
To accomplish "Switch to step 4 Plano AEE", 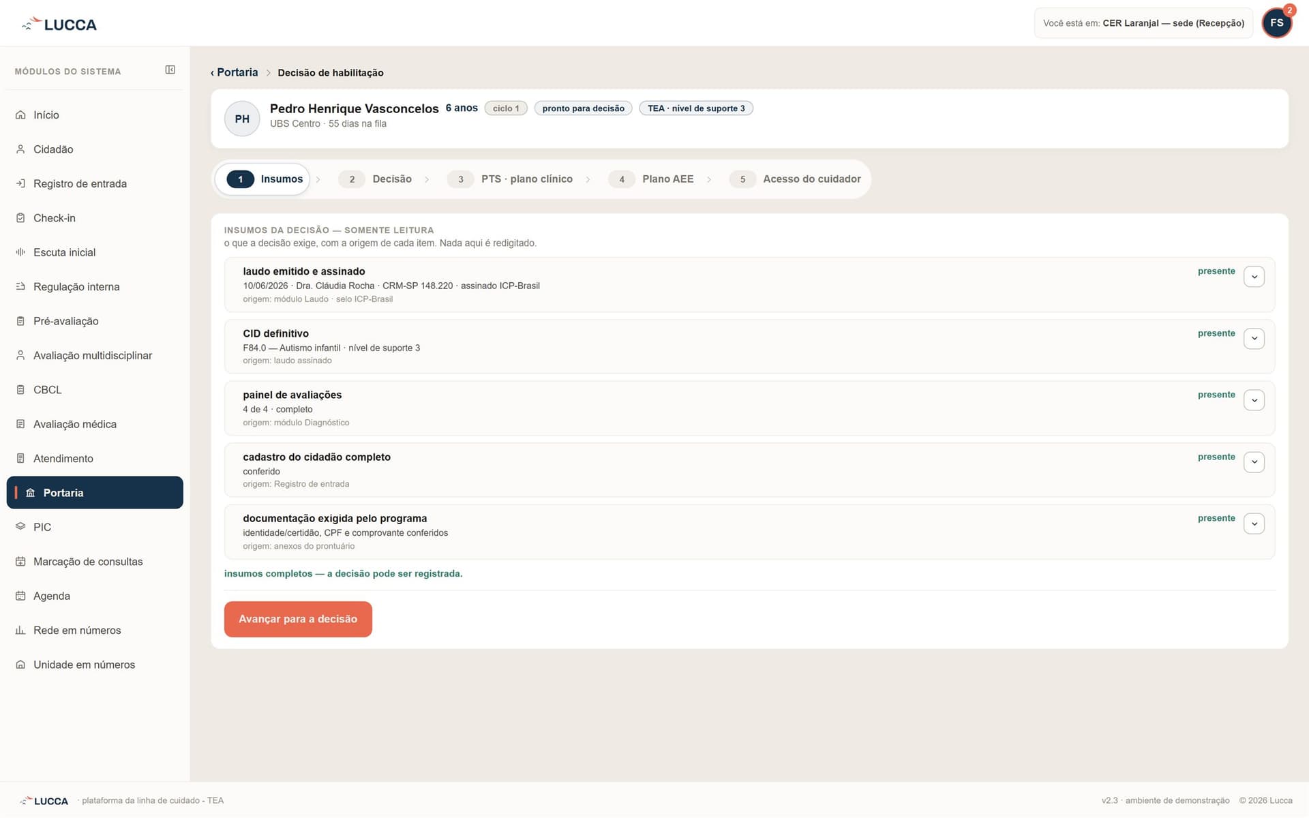I will [x=651, y=179].
